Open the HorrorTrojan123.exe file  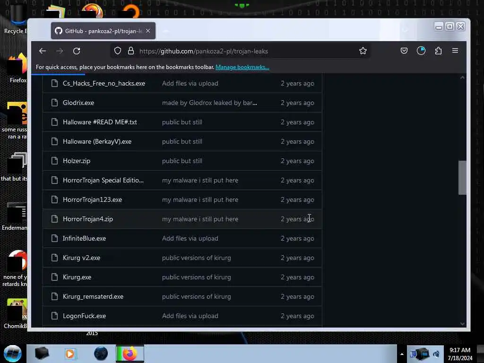(92, 200)
